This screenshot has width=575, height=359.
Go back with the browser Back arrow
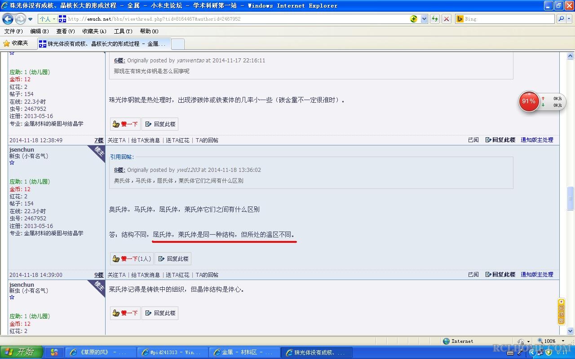point(8,19)
